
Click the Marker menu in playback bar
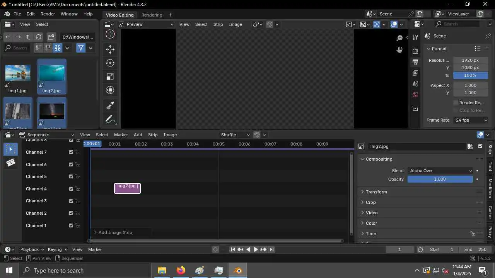95,249
